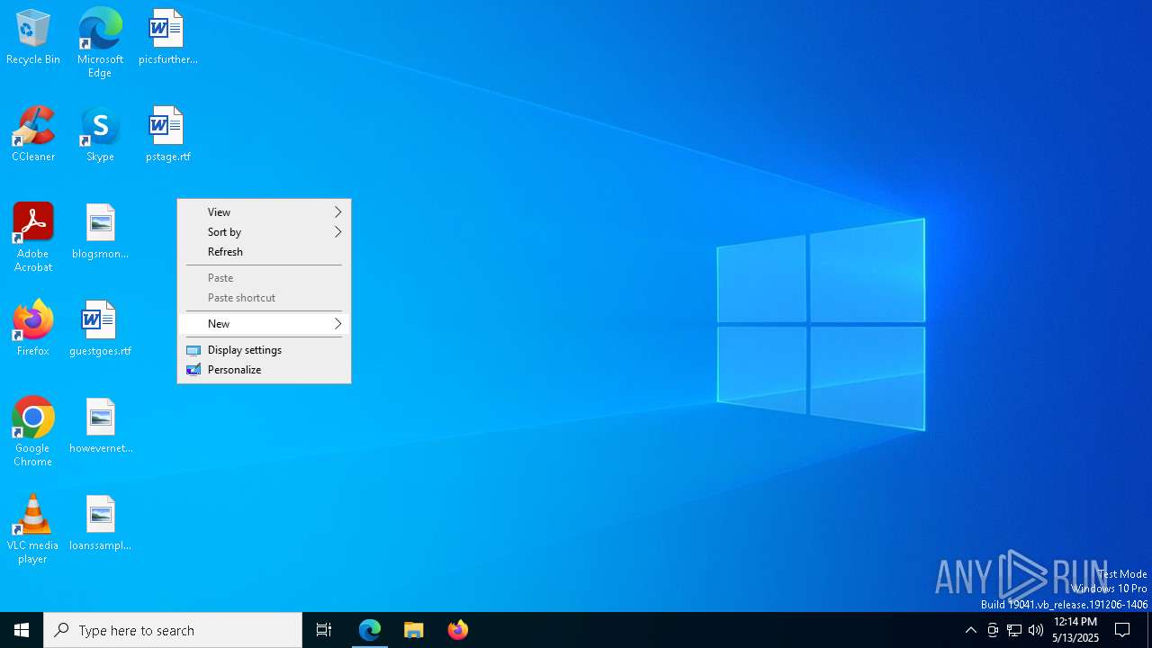The image size is (1152, 648).
Task: Choose Refresh in the context menu
Action: (264, 252)
